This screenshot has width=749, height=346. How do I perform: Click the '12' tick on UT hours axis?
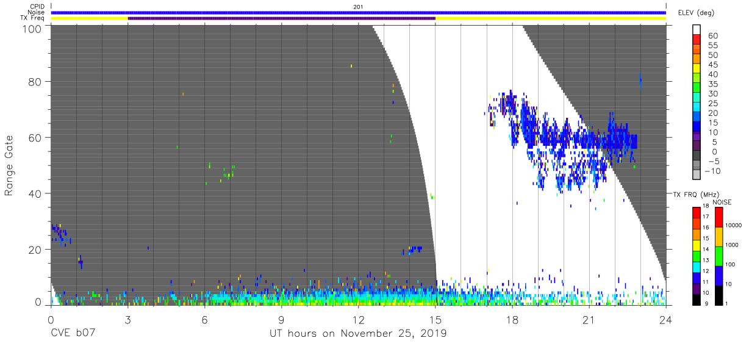point(358,319)
